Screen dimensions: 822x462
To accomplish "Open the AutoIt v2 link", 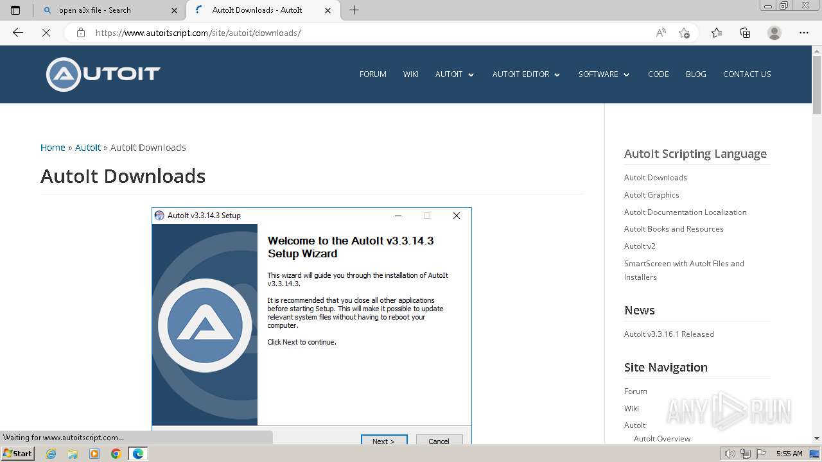I will click(x=640, y=246).
